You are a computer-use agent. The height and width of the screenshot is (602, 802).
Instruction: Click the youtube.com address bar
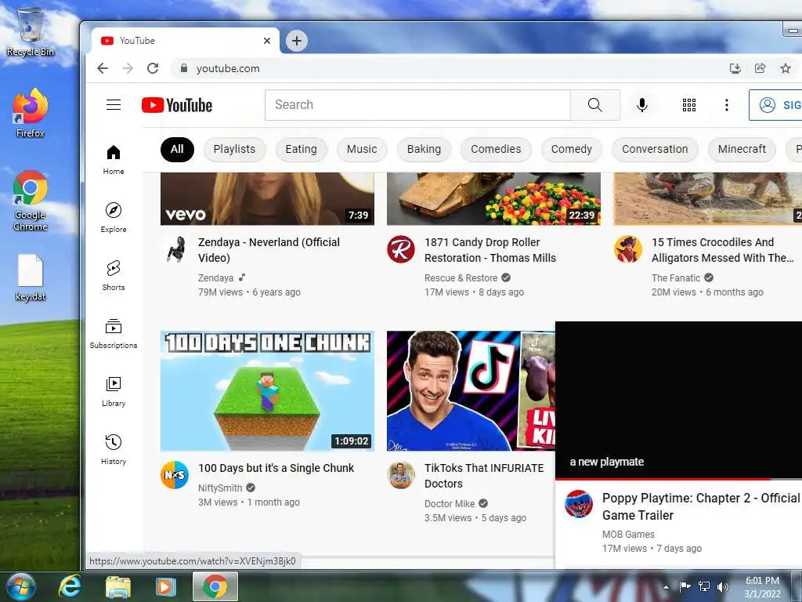click(450, 68)
